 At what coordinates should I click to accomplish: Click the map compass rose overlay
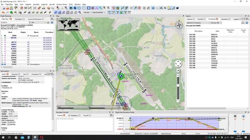click(x=179, y=25)
